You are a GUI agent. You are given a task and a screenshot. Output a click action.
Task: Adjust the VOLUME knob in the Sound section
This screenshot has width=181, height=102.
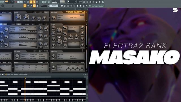18,17
